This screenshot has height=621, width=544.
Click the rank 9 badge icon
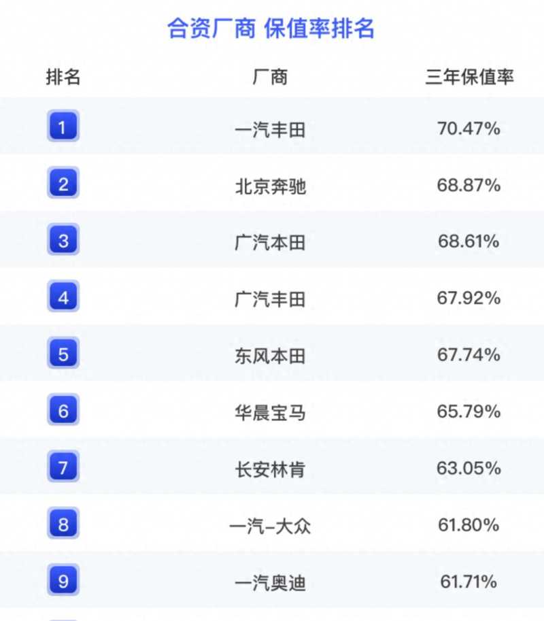(x=63, y=581)
